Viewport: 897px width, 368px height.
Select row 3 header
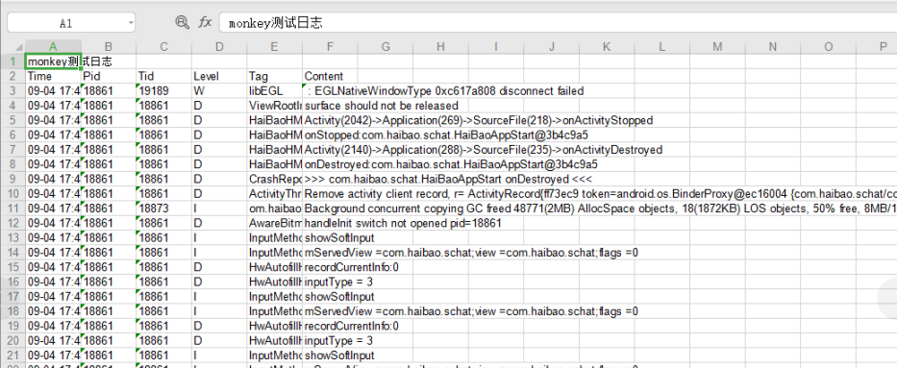(x=13, y=91)
